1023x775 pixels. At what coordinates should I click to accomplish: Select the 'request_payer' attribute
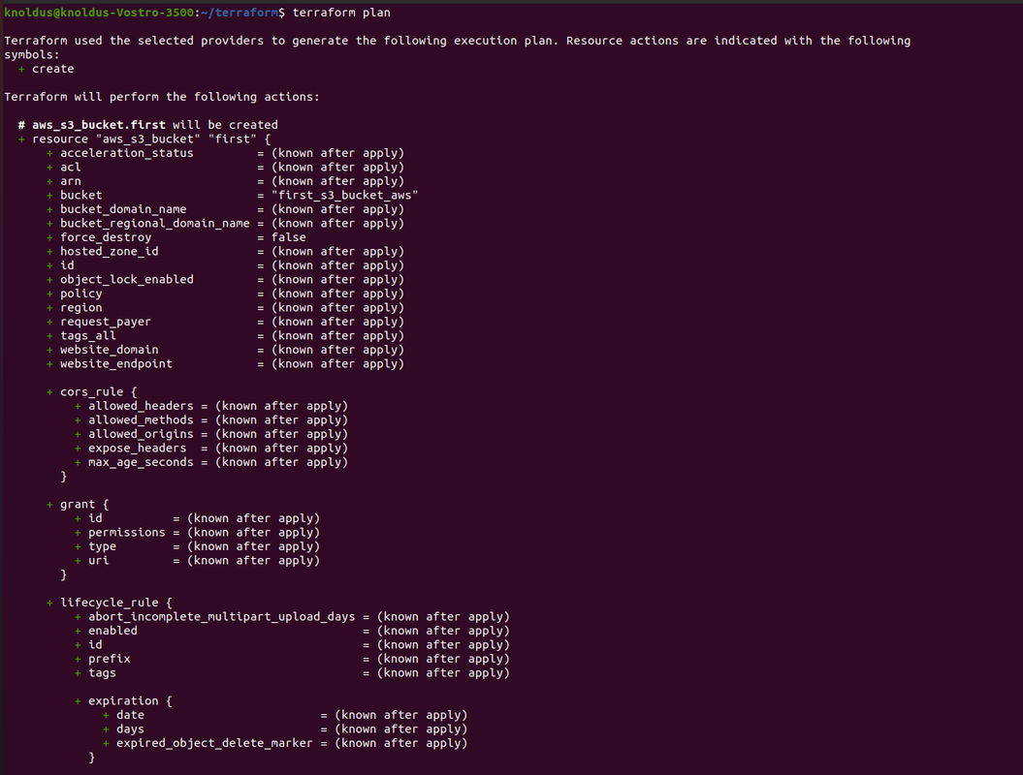[x=106, y=322]
